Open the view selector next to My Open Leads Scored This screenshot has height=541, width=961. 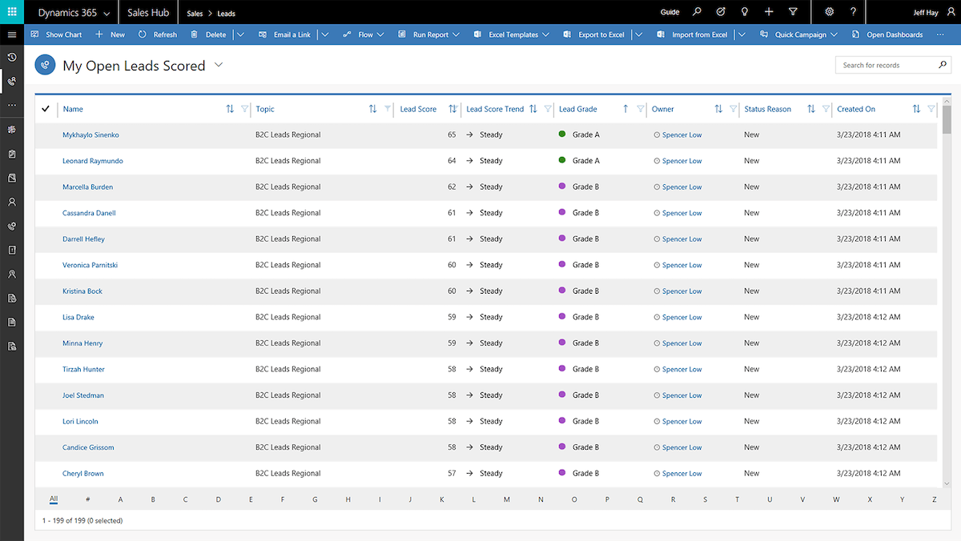[x=219, y=66]
